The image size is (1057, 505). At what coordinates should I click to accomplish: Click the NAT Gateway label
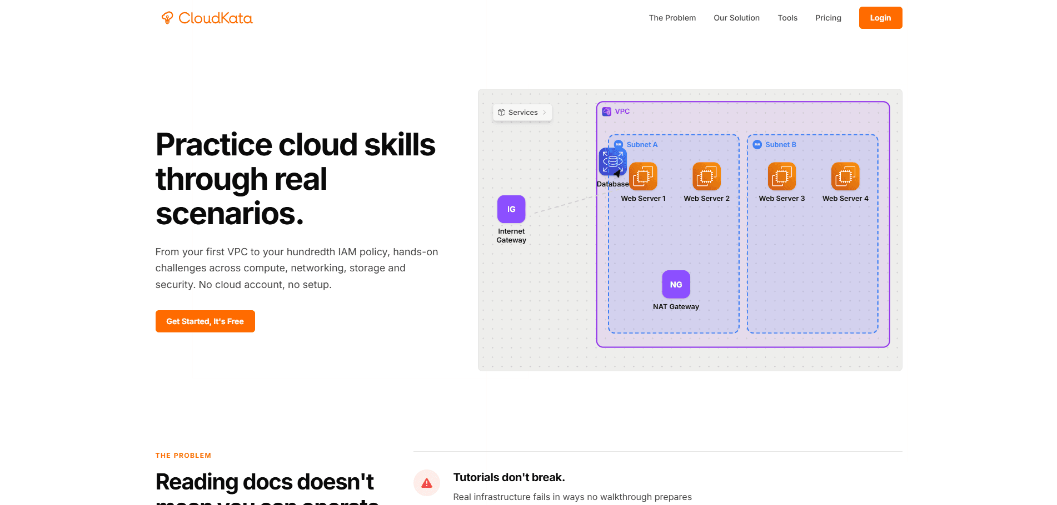point(676,306)
